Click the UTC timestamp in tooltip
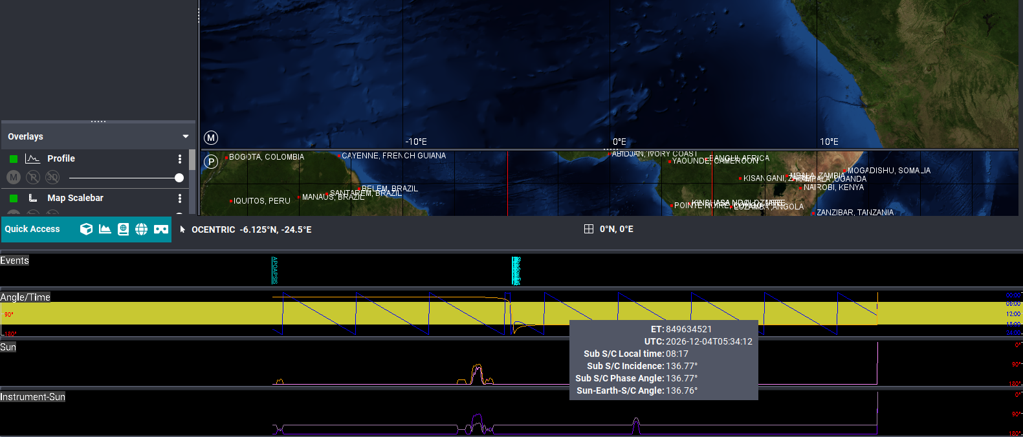Screen dimensions: 1023x437 click(709, 341)
